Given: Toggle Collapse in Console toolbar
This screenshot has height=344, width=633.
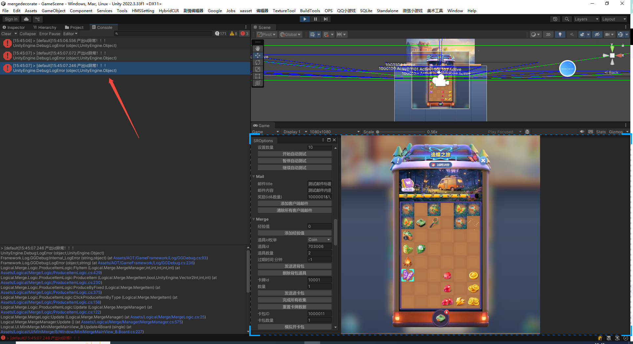Looking at the screenshot, I should pyautogui.click(x=28, y=34).
